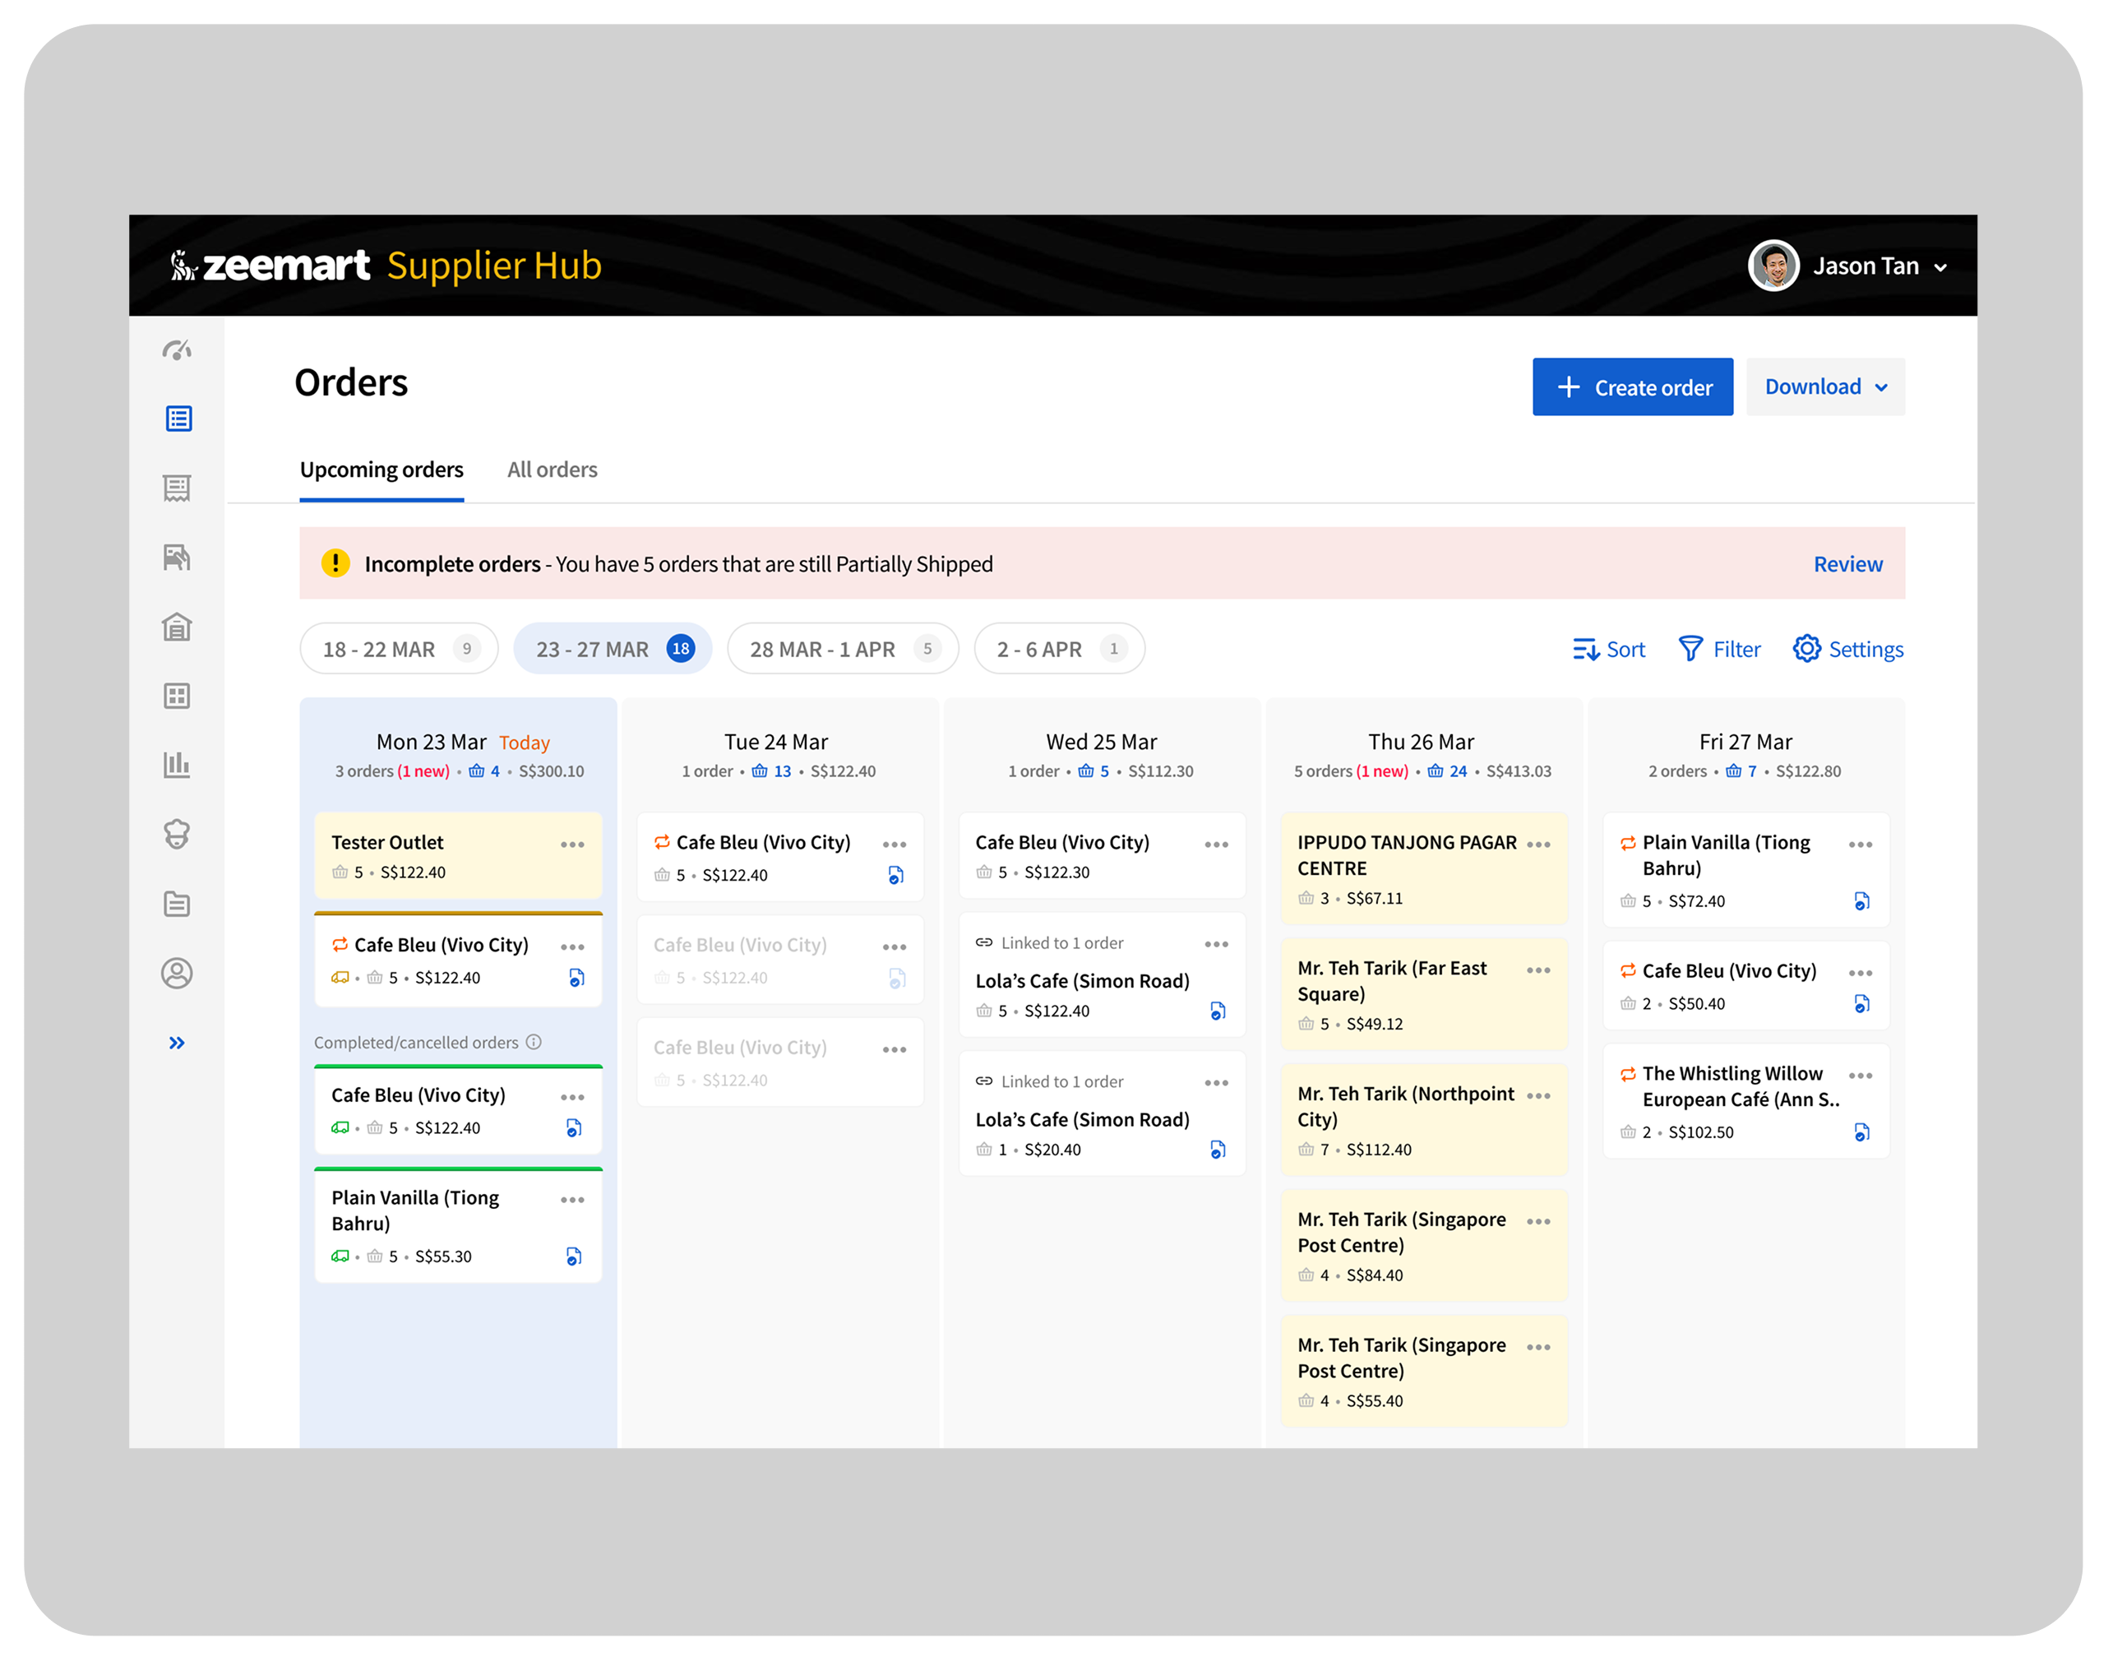Image resolution: width=2113 pixels, height=1666 pixels.
Task: Open more options for Monday's upcoming Cafe Bleu order
Action: click(572, 947)
